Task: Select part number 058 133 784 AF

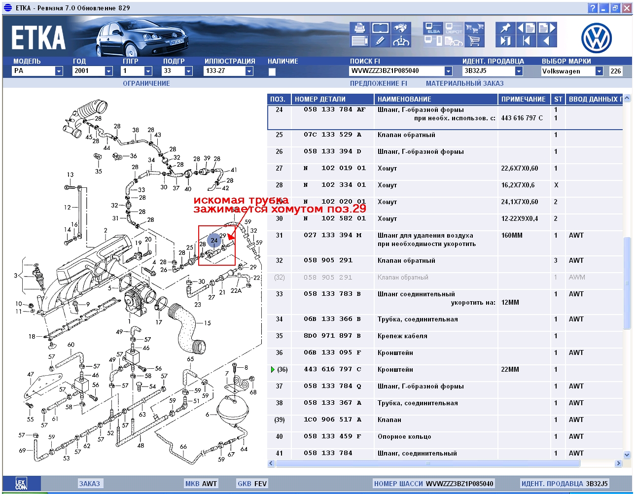Action: click(335, 109)
